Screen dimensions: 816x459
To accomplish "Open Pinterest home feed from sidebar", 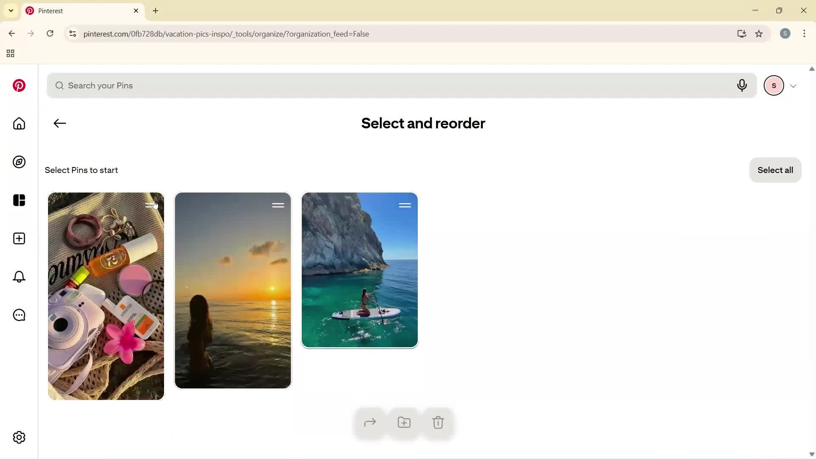I will point(19,124).
